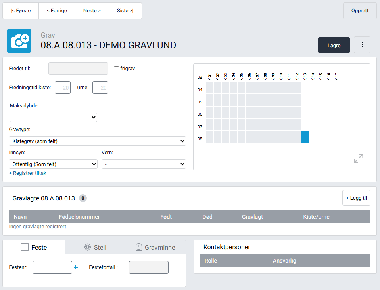
Task: Switch to the Stell tab
Action: [95, 247]
